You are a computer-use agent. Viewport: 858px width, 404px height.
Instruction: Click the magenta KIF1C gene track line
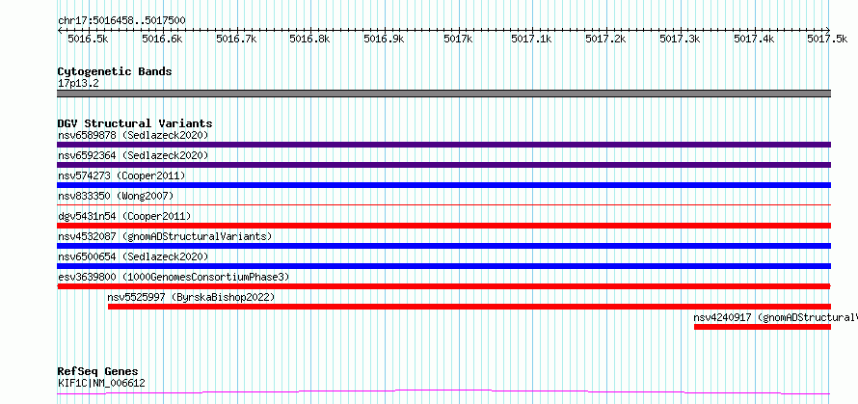point(443,391)
